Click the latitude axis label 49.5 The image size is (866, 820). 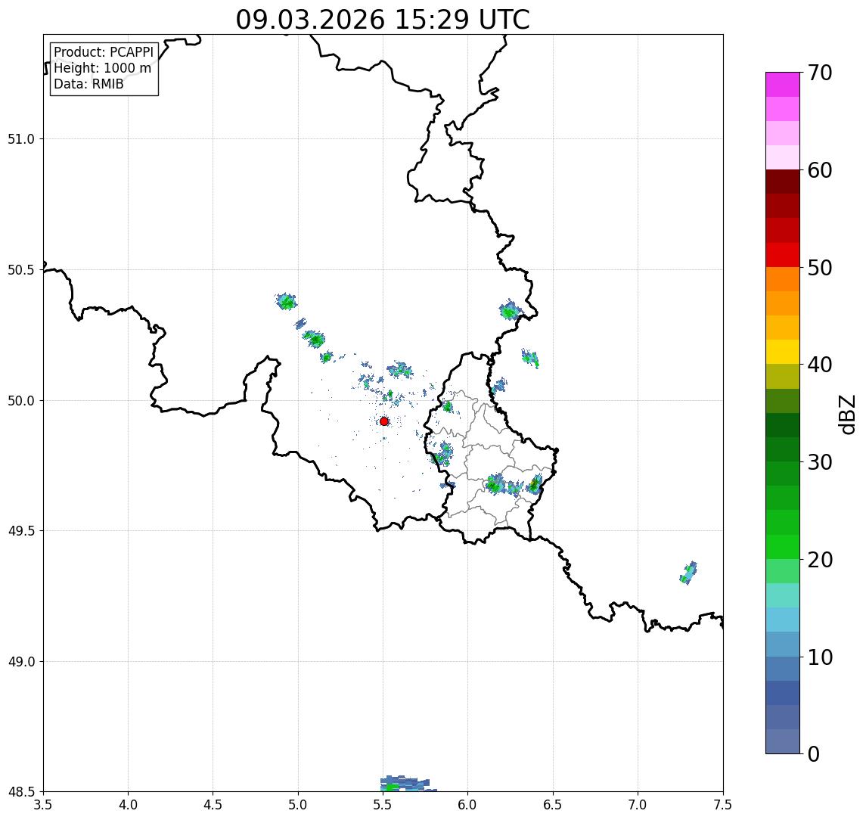(x=21, y=531)
